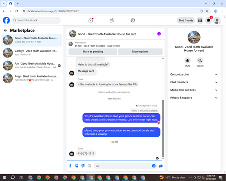Screen dimensions: 226x181
Task: Send a thumbs up like
Action: click(x=161, y=166)
